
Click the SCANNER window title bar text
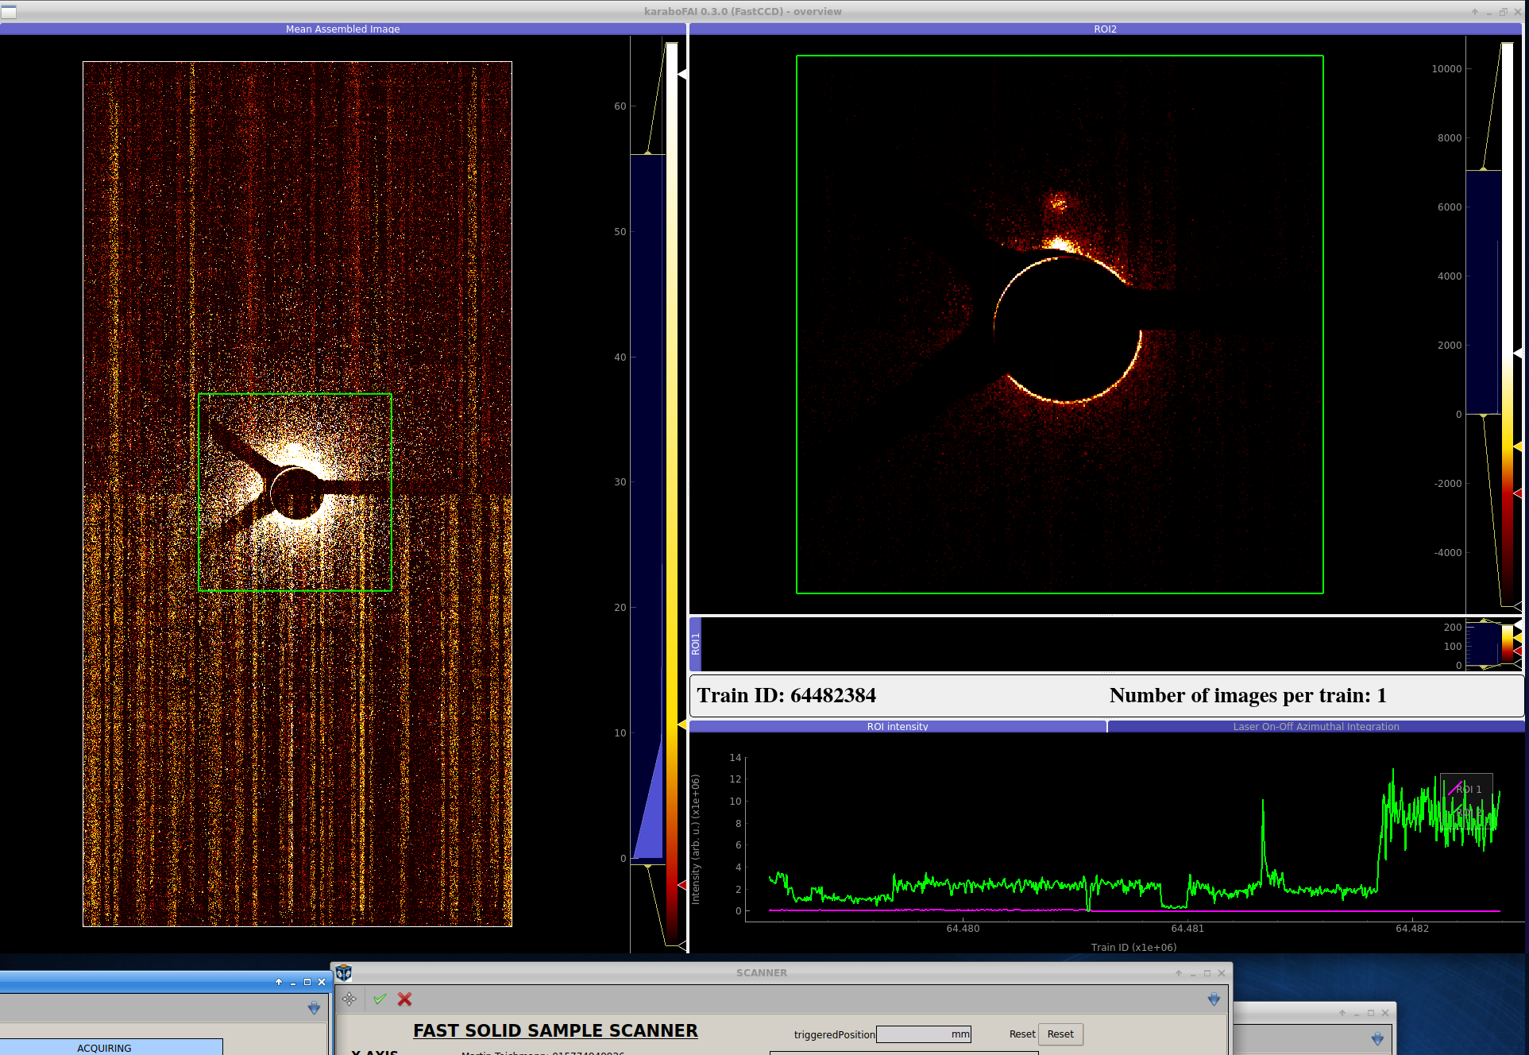tap(762, 973)
